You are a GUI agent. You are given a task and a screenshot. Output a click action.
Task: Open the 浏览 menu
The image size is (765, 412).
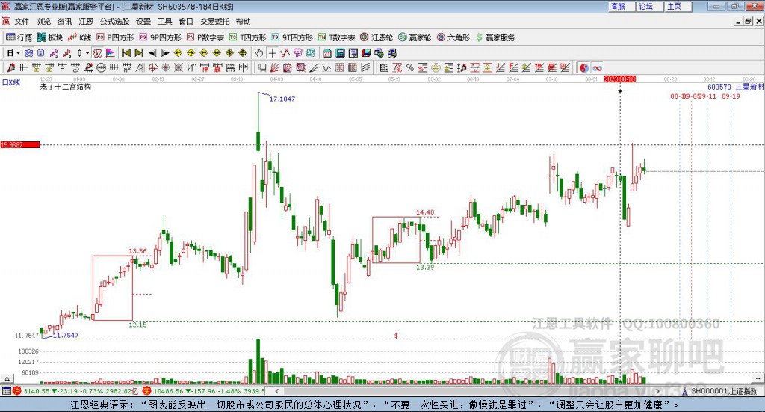[43, 22]
